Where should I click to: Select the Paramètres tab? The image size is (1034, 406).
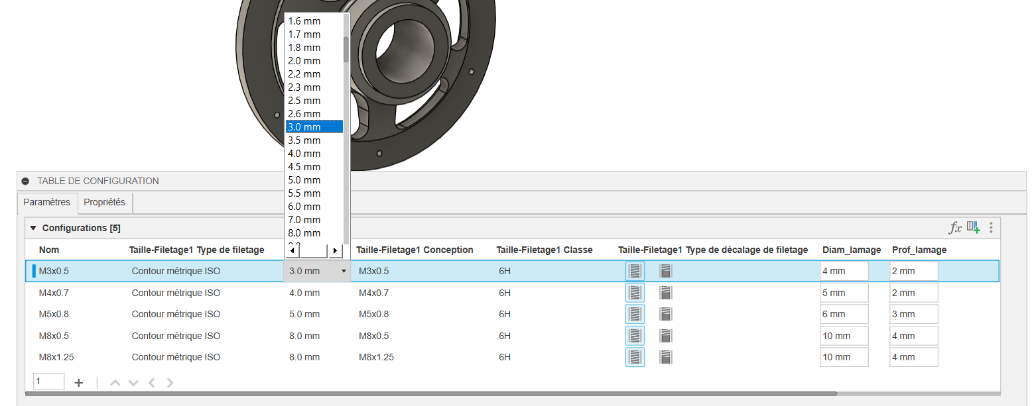pyautogui.click(x=47, y=202)
